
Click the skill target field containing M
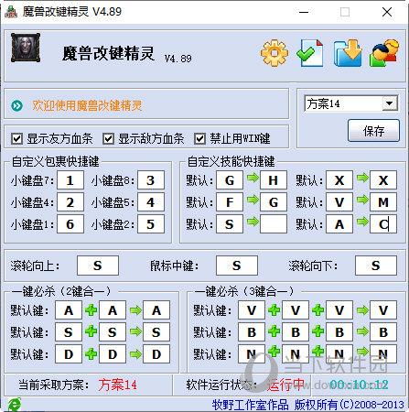(x=383, y=202)
